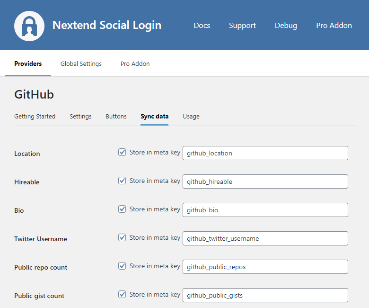Switch to the Global Settings tab
The image size is (369, 308).
81,64
